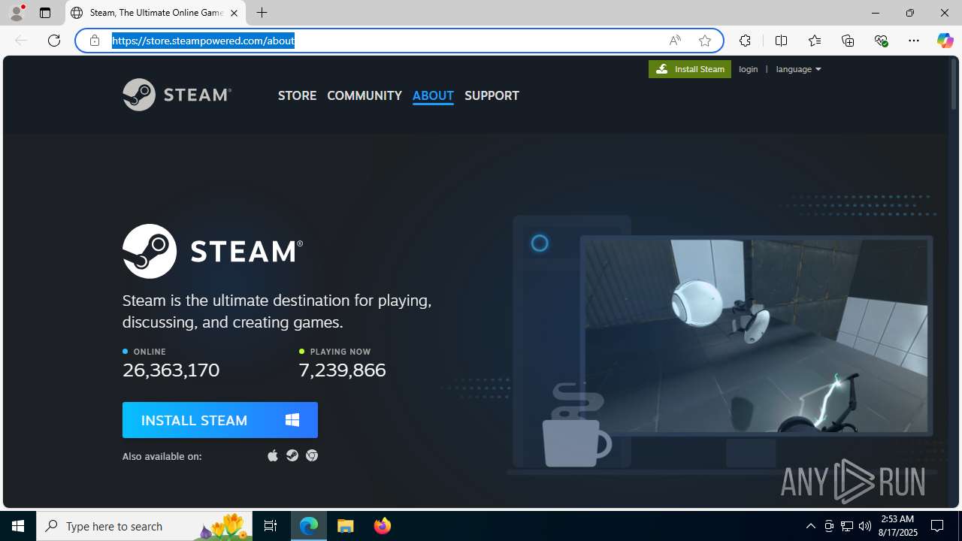View site information lock icon

(95, 41)
